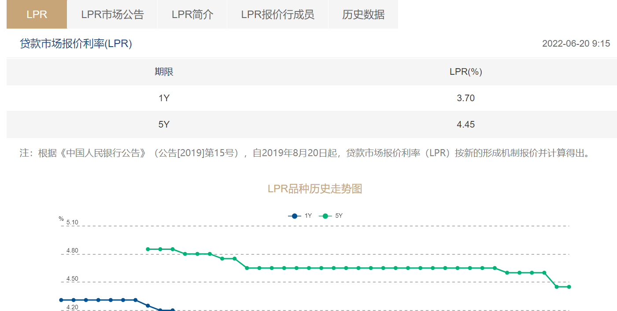Click the LPR(%) column header
Viewport: 617px width, 311px height.
coord(466,72)
